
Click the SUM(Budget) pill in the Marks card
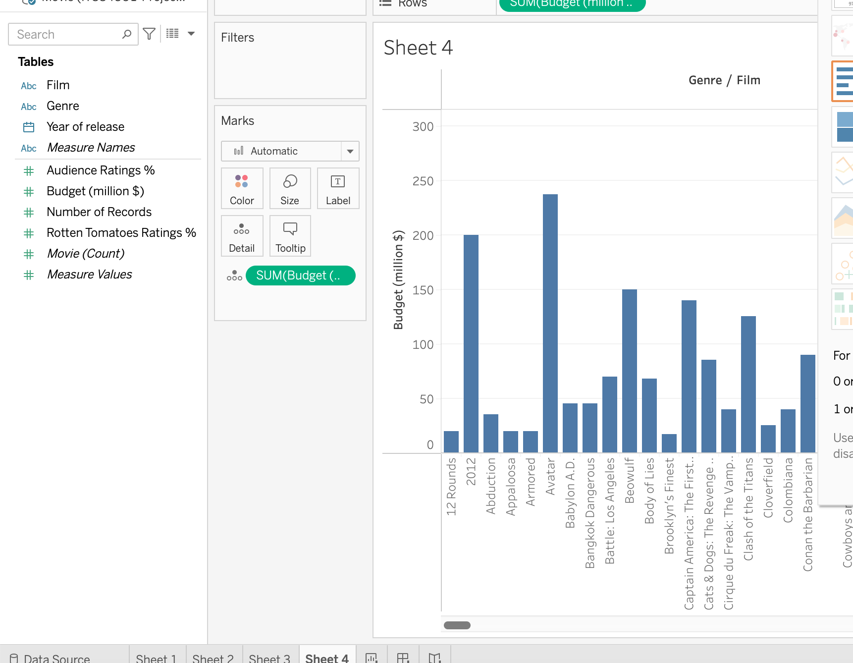(x=300, y=276)
